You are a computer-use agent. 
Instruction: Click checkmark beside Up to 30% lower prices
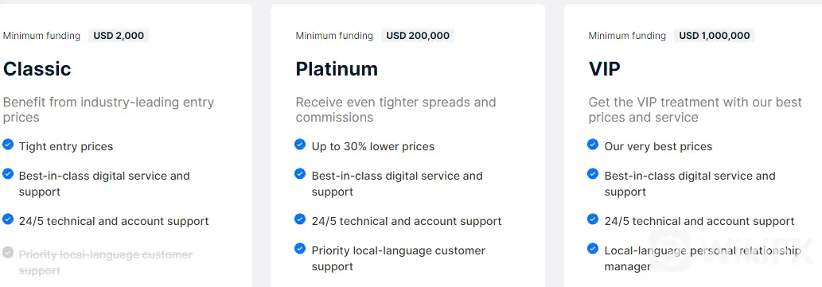tap(300, 144)
